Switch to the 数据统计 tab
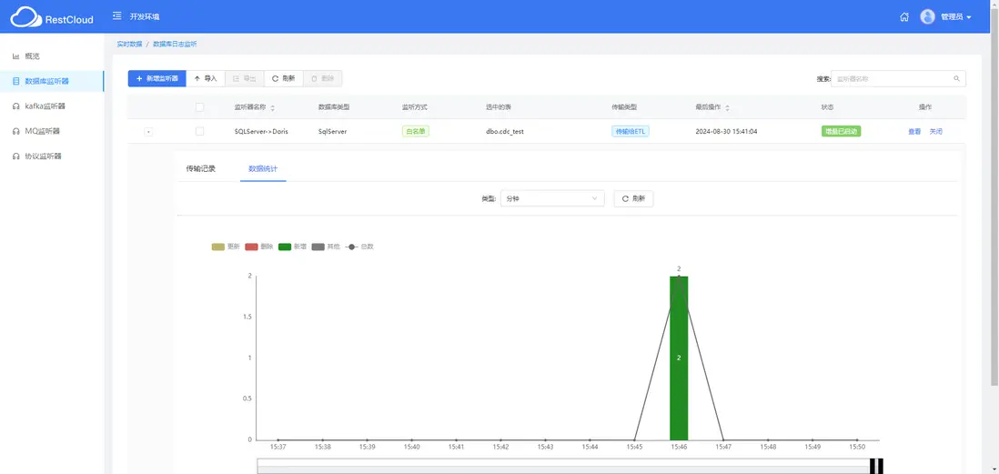Screen dimensions: 999x474 263,169
